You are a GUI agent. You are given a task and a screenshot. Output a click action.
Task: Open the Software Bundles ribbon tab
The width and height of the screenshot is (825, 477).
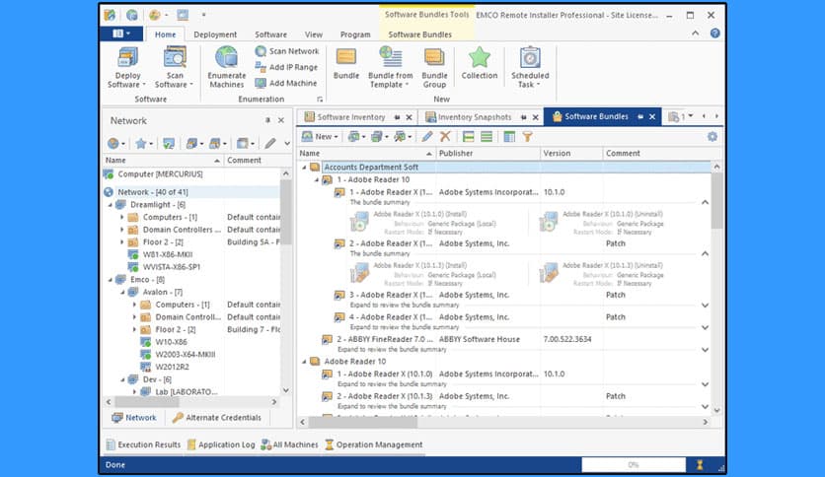(x=419, y=34)
